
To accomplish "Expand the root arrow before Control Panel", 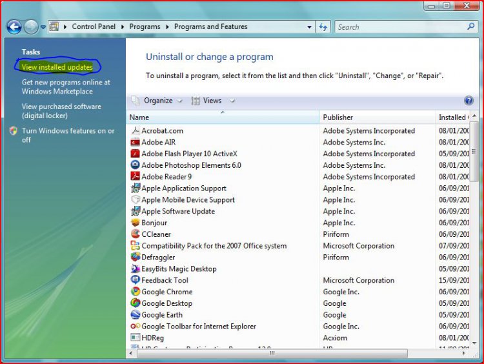I will point(65,27).
